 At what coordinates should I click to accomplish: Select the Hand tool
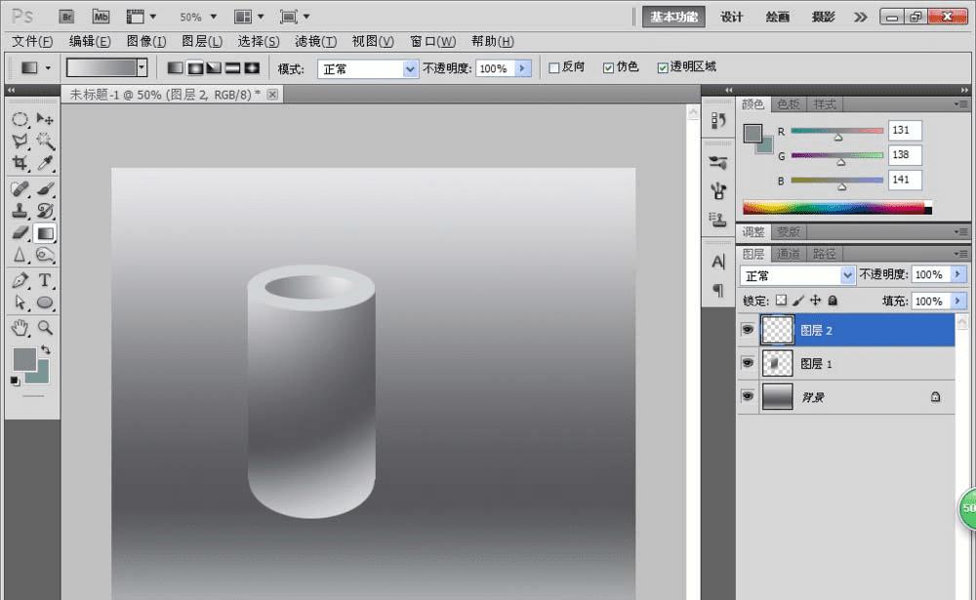coord(20,328)
